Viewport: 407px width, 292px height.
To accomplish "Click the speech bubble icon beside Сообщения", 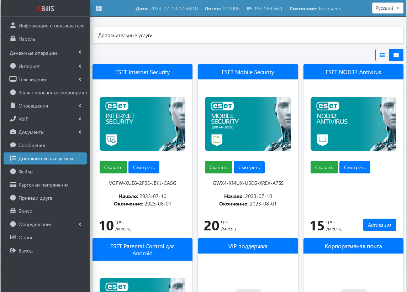I will (13, 145).
